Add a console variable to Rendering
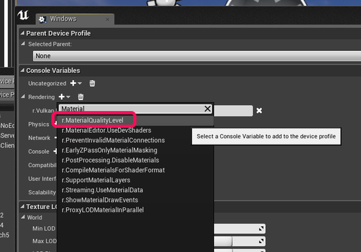This screenshot has width=361, height=252. pos(64,97)
